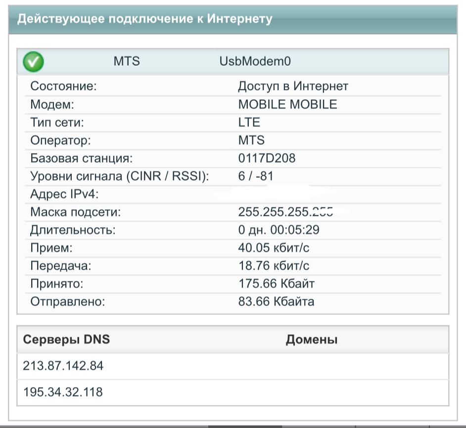466x428 pixels.
Task: Click the 'Доступ в Интернет' status value
Action: 293,86
